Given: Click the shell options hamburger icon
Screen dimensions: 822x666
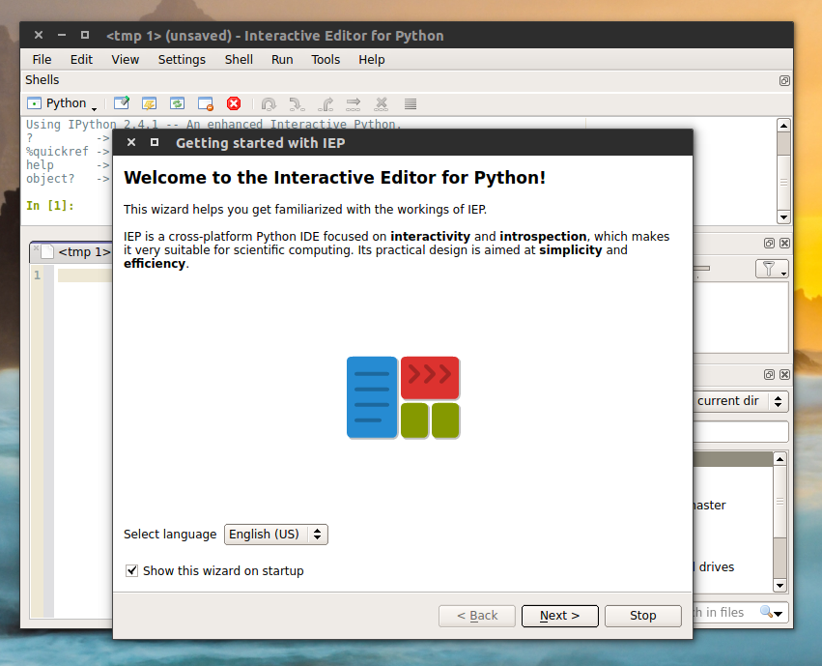Looking at the screenshot, I should point(410,103).
